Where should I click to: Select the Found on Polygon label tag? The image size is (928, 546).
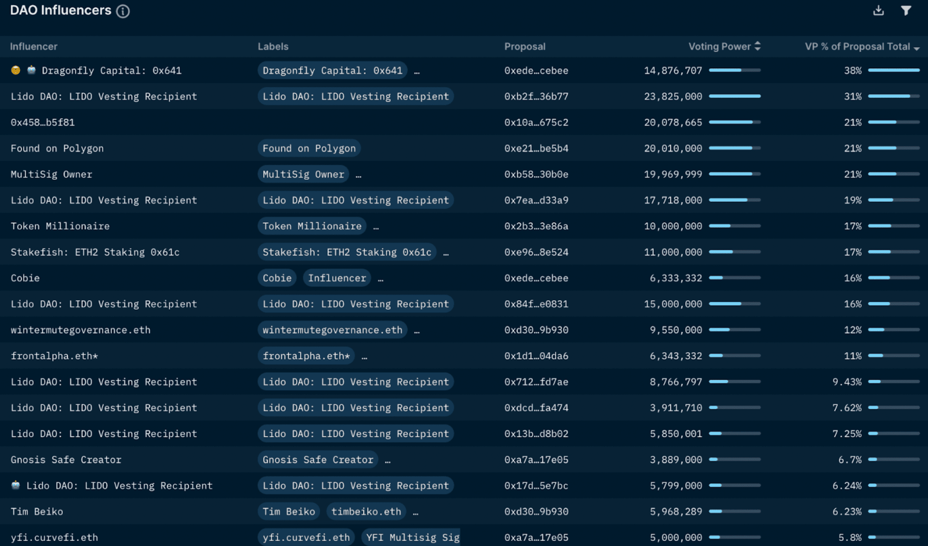309,148
